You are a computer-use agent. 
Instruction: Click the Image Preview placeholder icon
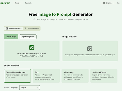[x=90, y=49]
